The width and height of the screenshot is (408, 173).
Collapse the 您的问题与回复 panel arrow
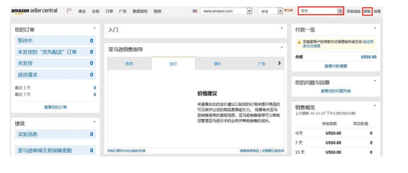click(x=375, y=81)
